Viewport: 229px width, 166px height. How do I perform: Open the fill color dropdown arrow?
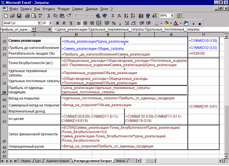point(171,23)
